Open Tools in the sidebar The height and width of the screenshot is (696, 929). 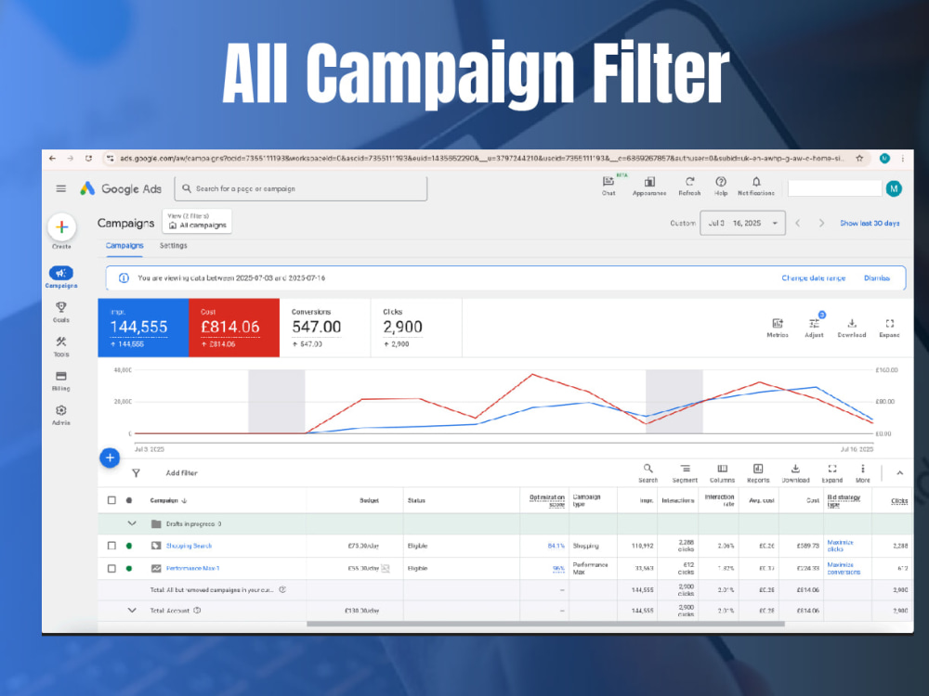61,346
